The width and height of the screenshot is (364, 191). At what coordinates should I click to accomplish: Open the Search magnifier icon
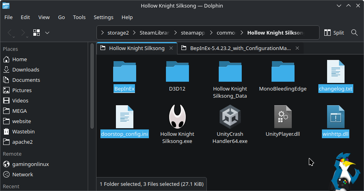pyautogui.click(x=354, y=33)
